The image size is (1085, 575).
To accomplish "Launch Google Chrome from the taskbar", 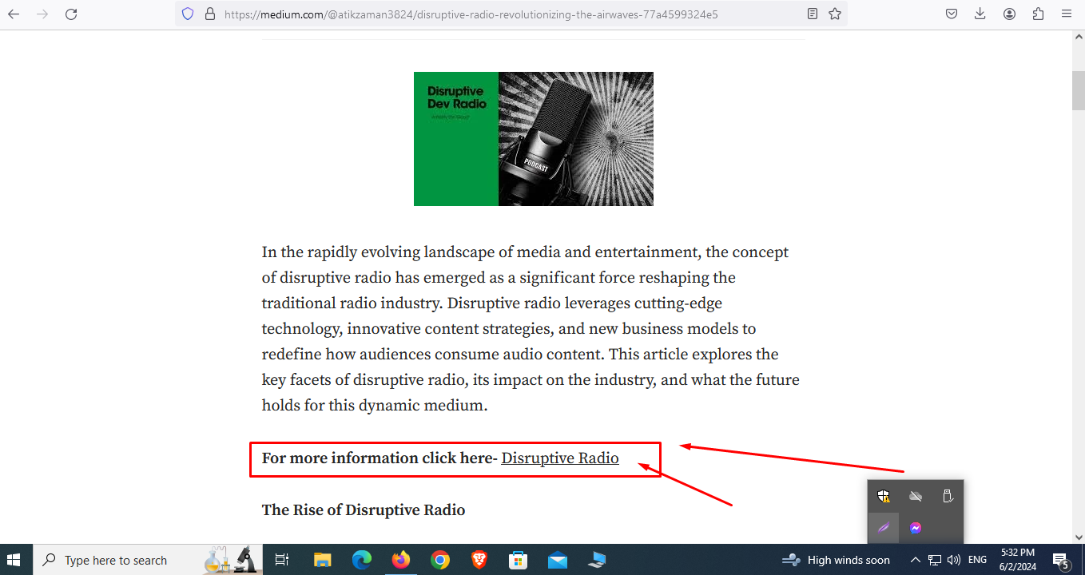I will (439, 560).
